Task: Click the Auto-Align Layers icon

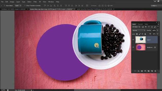Action: coord(87,6)
